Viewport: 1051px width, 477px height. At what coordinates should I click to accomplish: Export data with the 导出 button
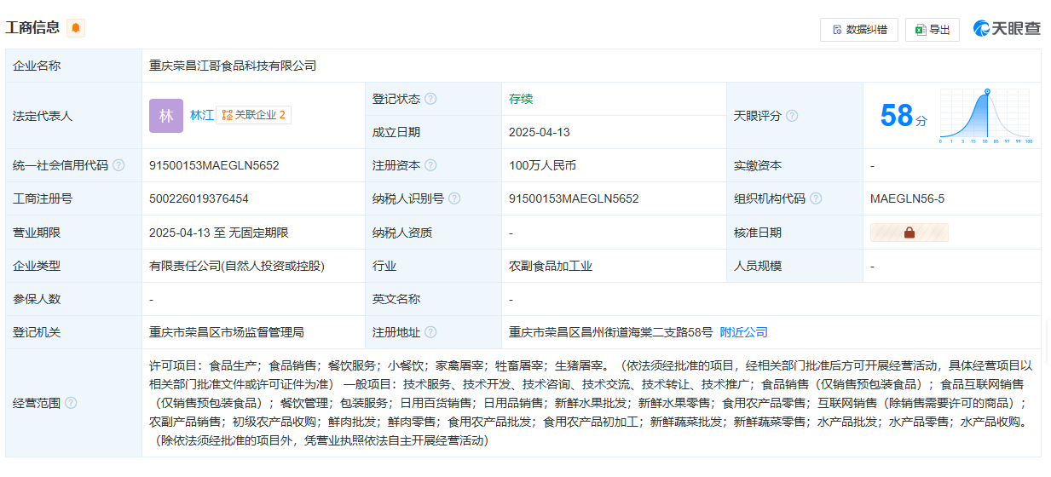[932, 30]
